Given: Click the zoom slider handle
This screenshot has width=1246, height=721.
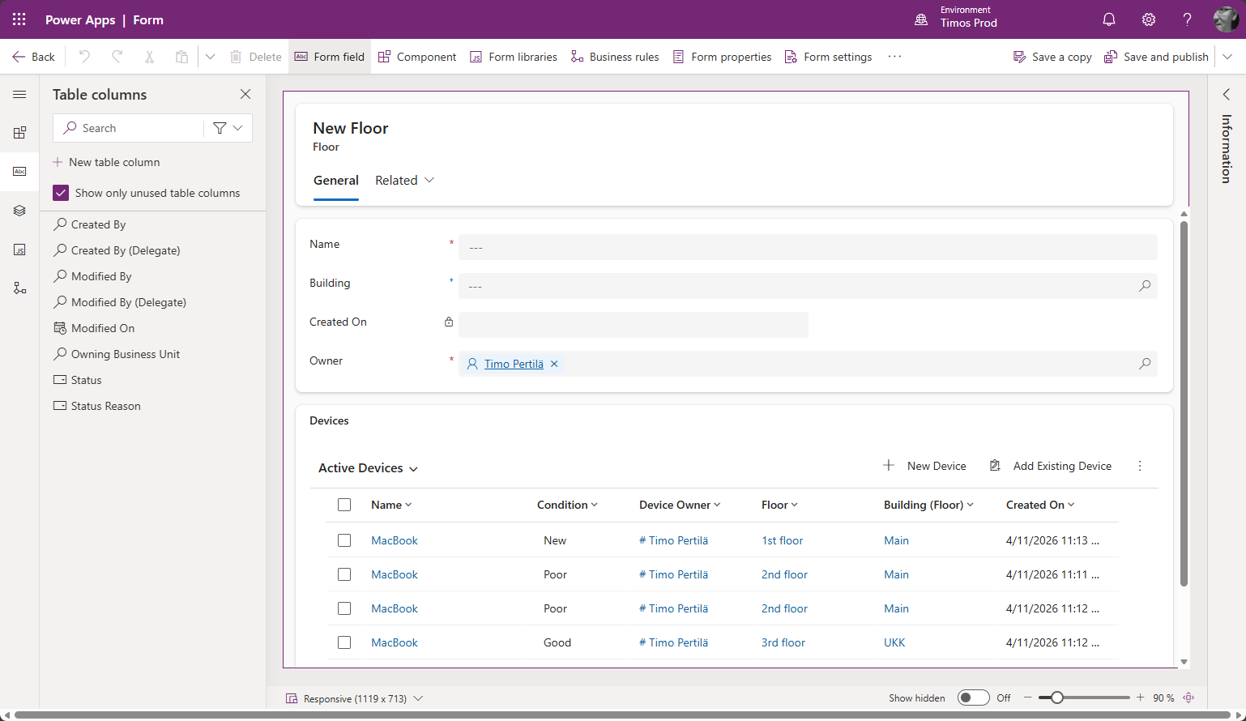Looking at the screenshot, I should pos(1056,698).
